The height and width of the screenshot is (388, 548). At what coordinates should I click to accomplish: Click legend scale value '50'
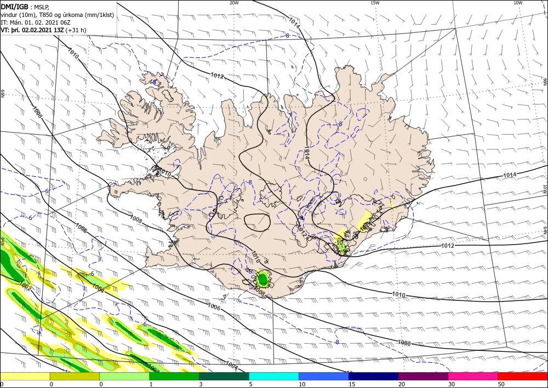click(501, 384)
